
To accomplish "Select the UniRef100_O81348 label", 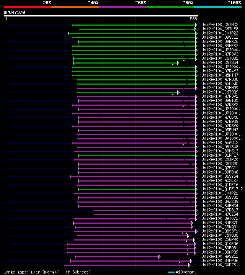I will coord(220,147).
